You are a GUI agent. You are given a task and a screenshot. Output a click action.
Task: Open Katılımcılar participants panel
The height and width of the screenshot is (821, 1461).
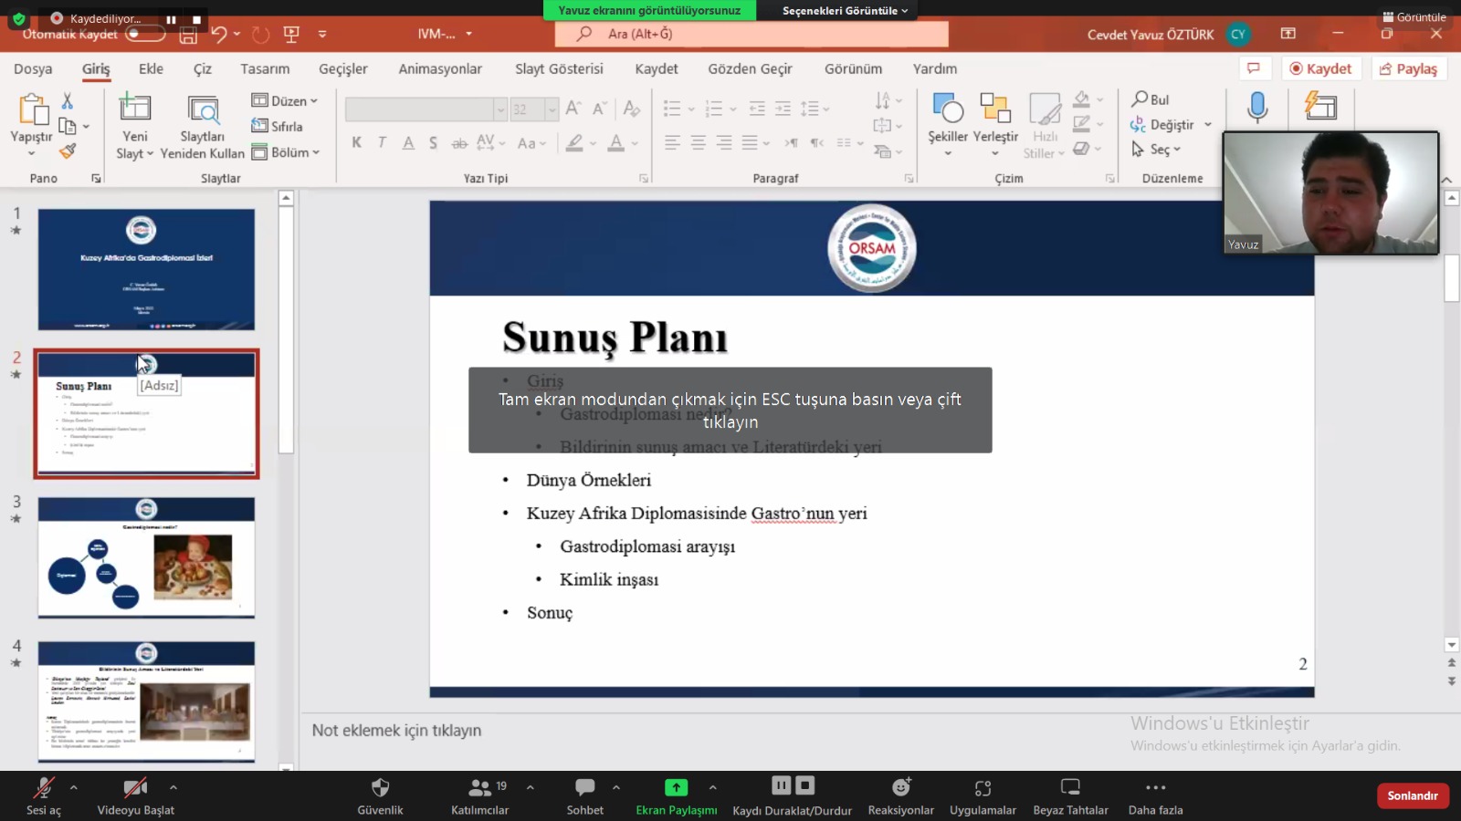[x=480, y=795]
